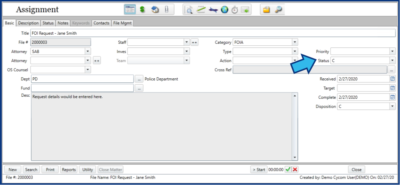Expand the Disposition dropdown
This screenshot has width=400, height=185.
pos(393,106)
